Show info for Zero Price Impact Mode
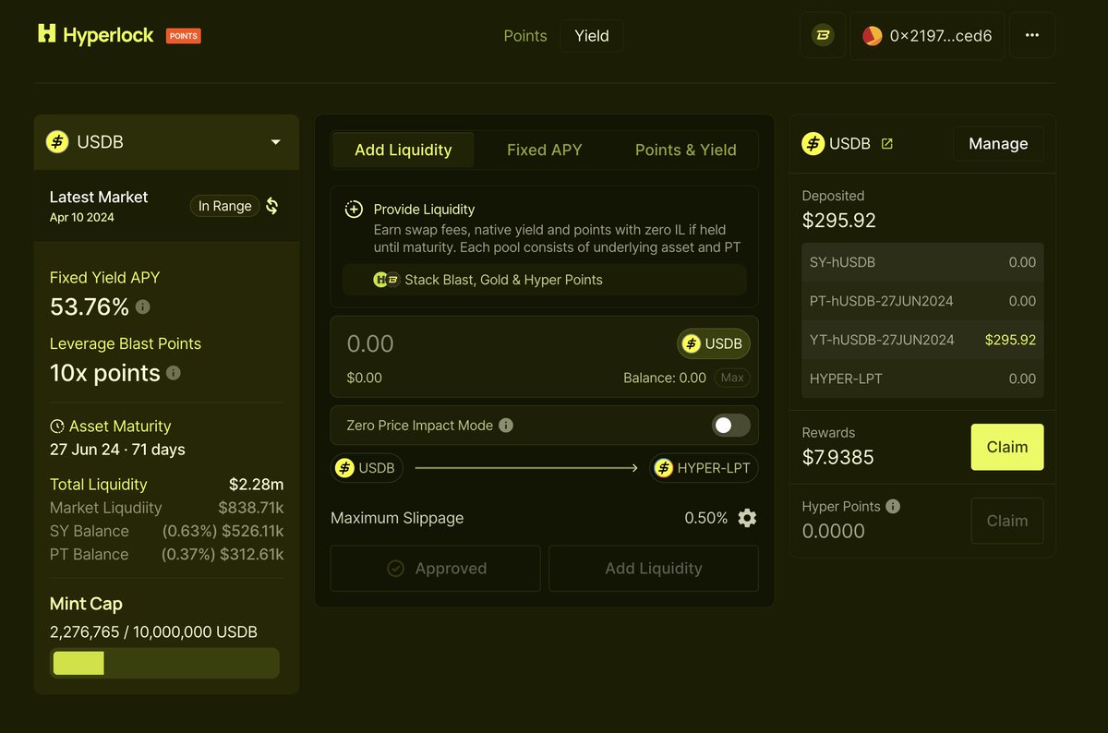 coord(506,426)
